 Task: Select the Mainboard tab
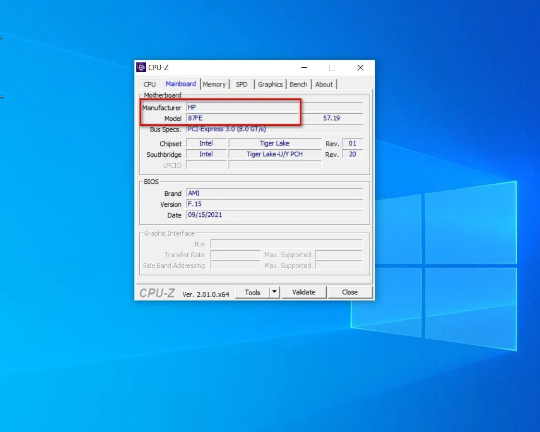(x=181, y=84)
